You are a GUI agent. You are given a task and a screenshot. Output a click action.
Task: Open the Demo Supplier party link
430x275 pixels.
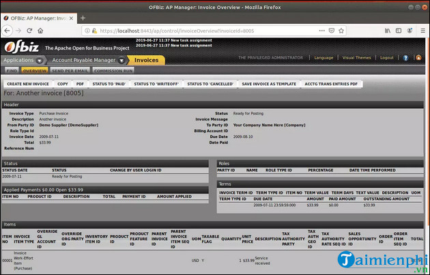[x=66, y=125]
